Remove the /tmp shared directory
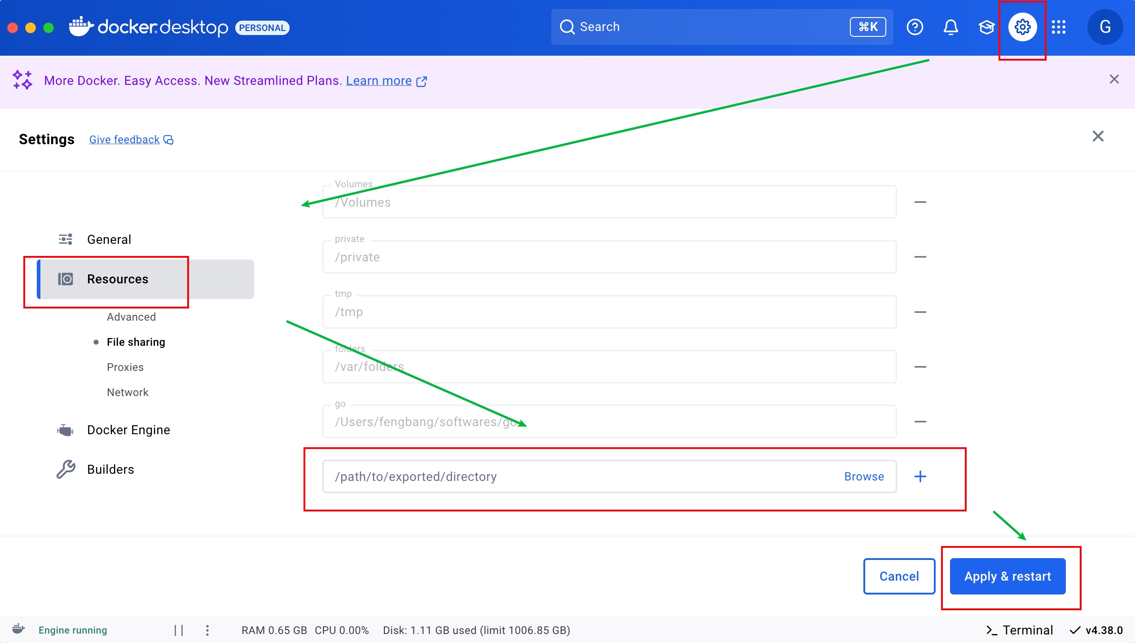This screenshot has height=643, width=1135. pos(920,312)
